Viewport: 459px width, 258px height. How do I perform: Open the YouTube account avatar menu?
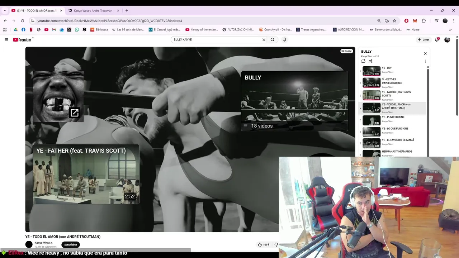coord(447,40)
